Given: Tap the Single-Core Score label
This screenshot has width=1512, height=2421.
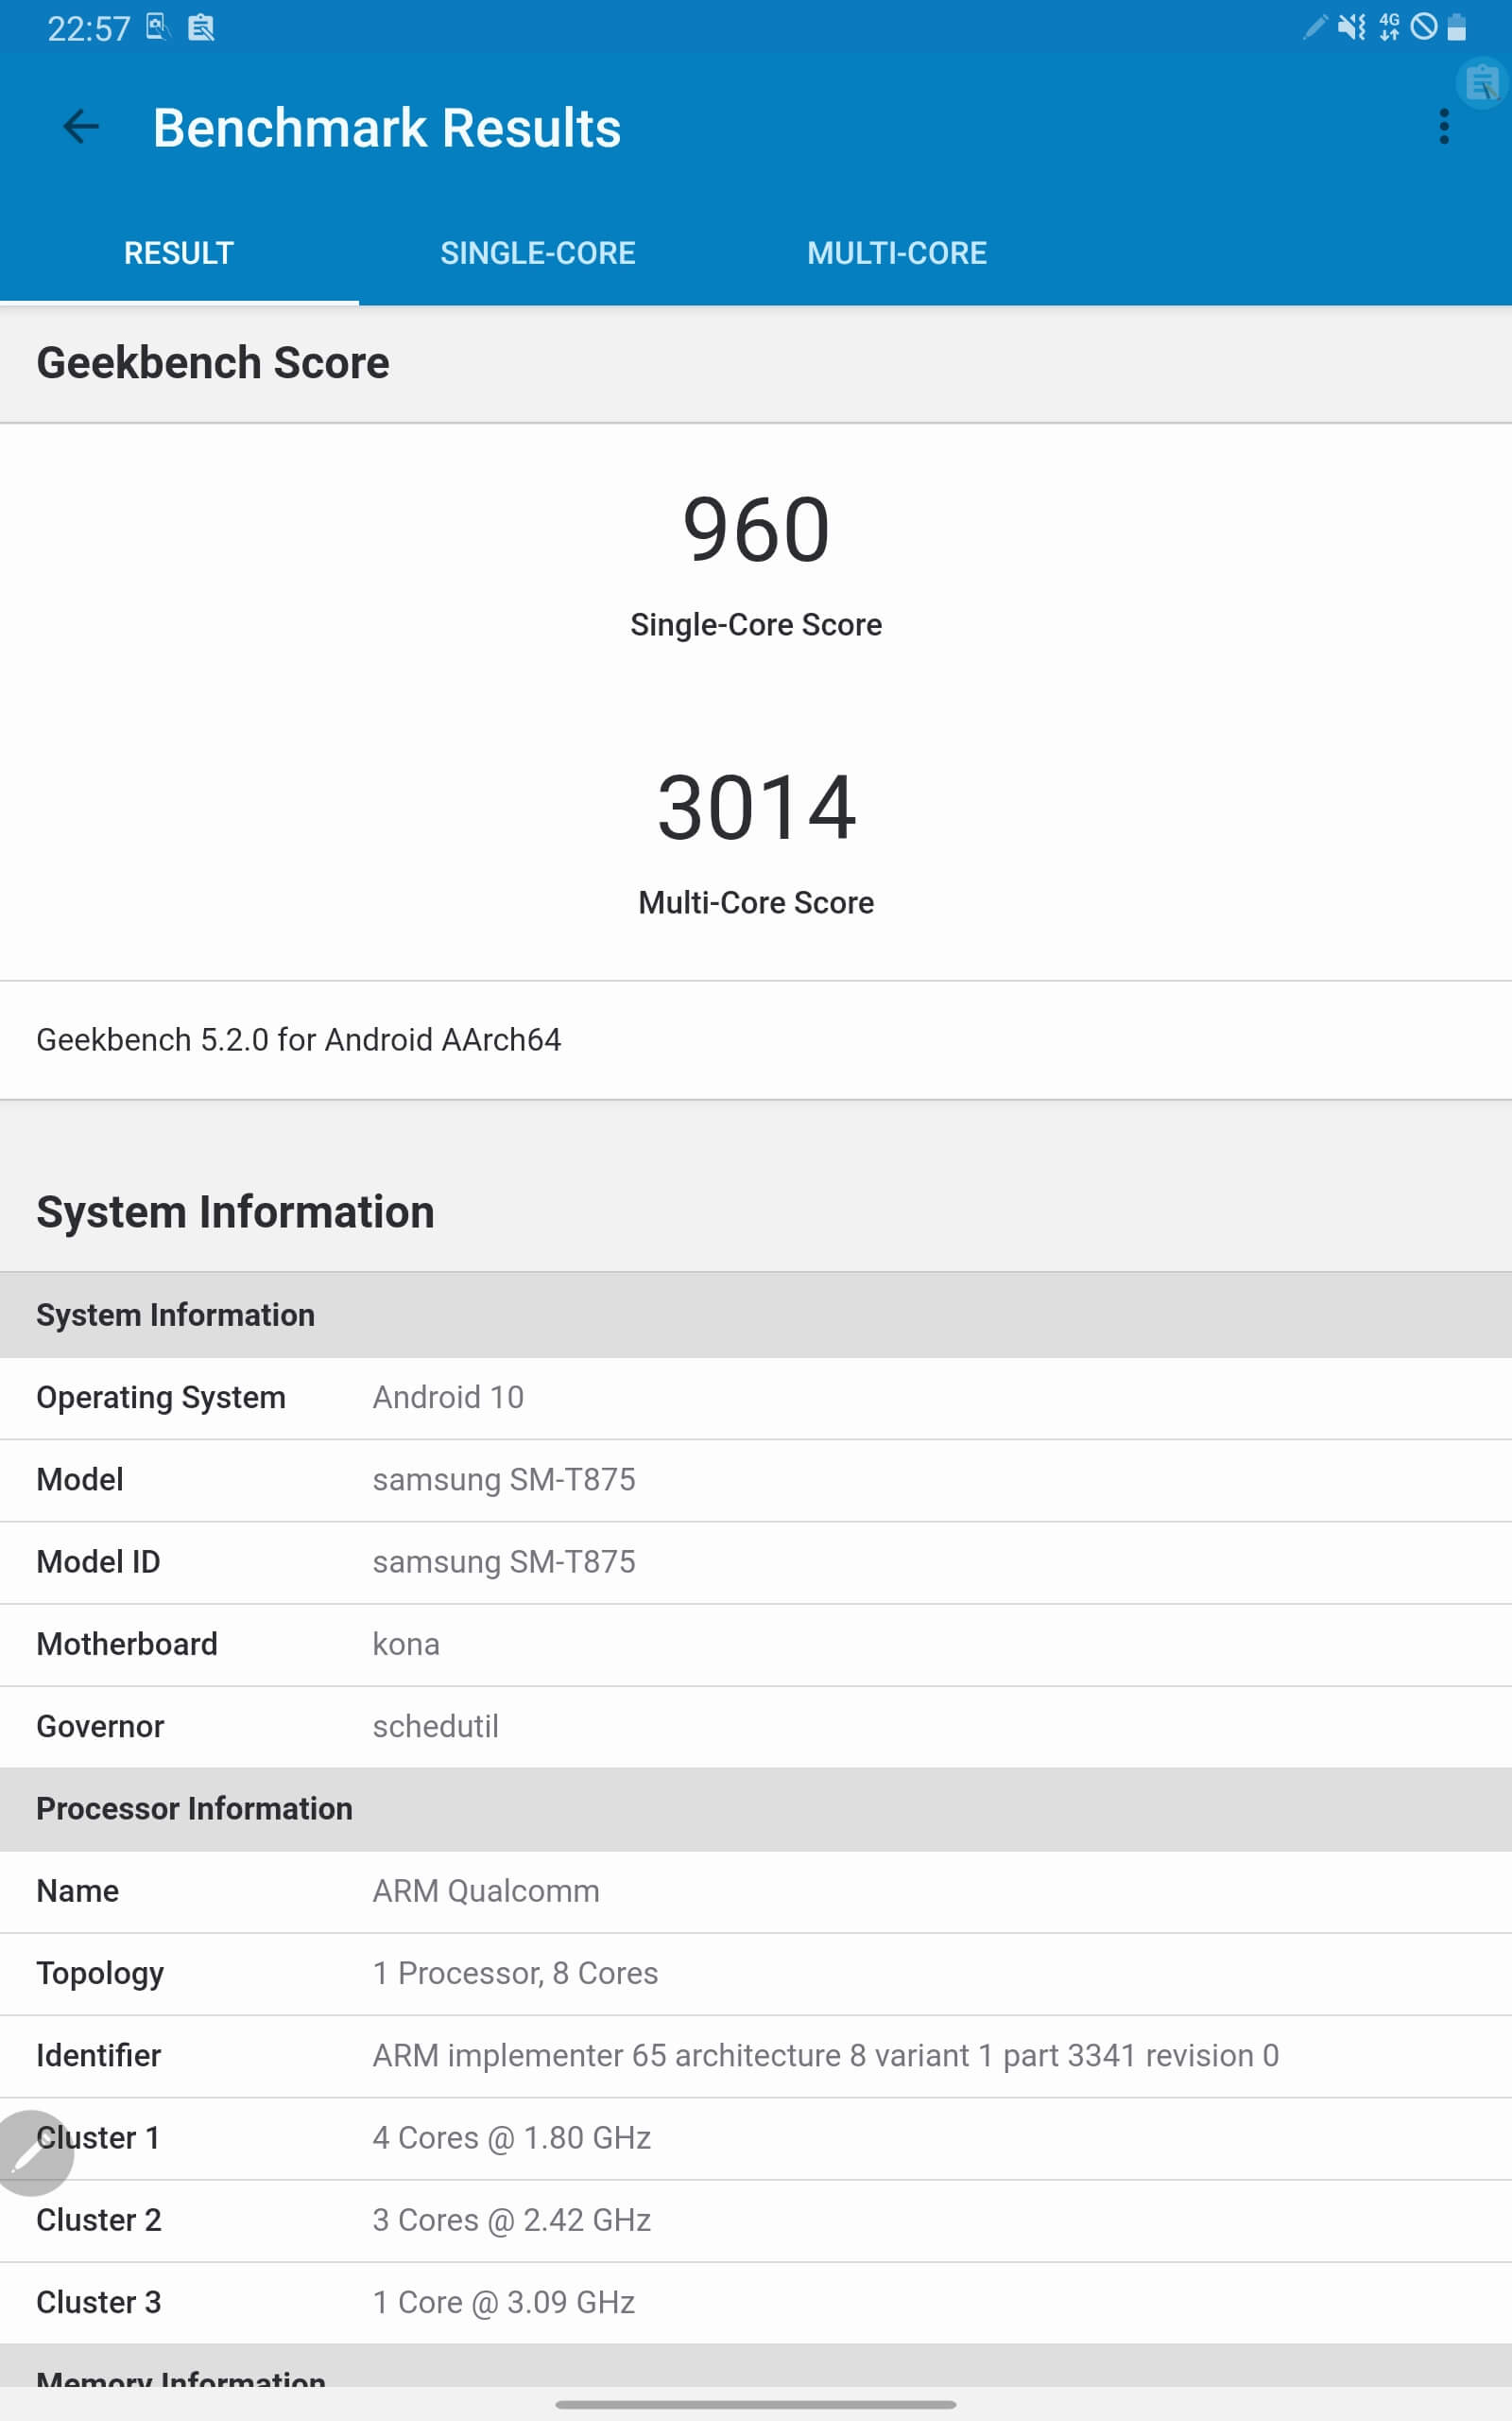Looking at the screenshot, I should click(756, 624).
